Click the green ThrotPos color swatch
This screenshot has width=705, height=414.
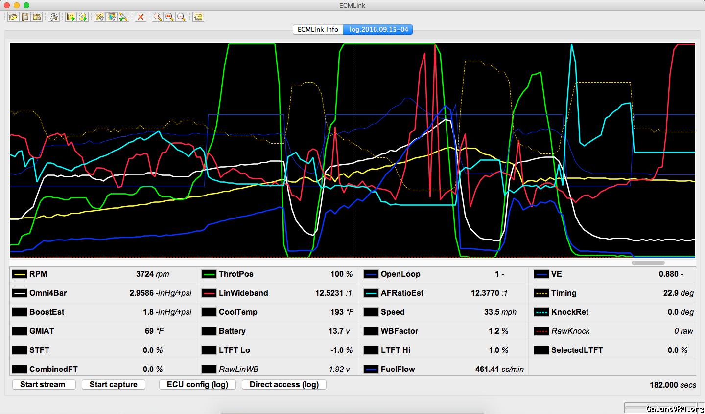pyautogui.click(x=209, y=274)
